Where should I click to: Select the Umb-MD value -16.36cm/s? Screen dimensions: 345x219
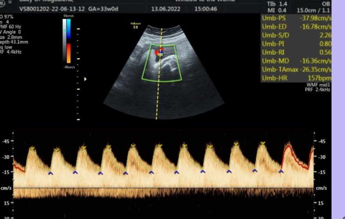coord(315,61)
